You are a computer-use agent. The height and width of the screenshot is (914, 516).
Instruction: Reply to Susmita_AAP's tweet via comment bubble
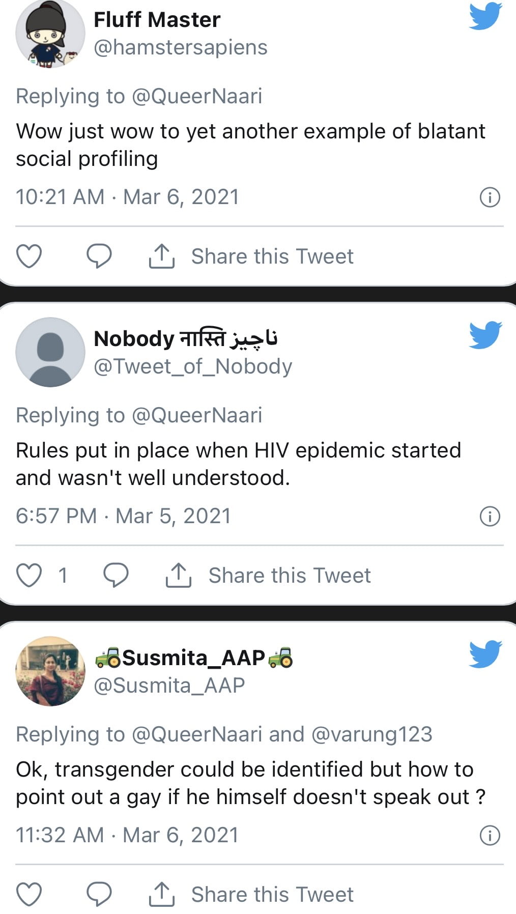(x=99, y=894)
